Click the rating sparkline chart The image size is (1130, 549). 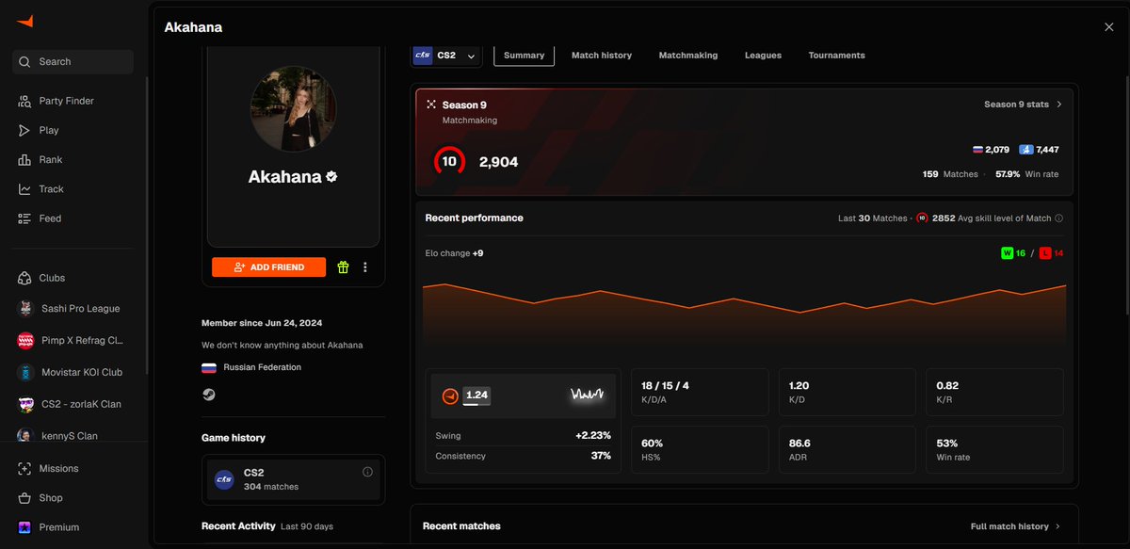(x=586, y=396)
